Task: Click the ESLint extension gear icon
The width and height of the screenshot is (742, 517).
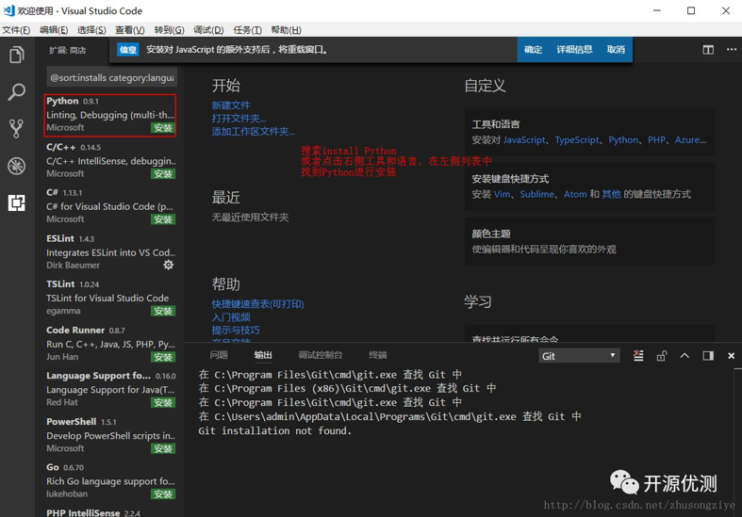Action: (168, 266)
